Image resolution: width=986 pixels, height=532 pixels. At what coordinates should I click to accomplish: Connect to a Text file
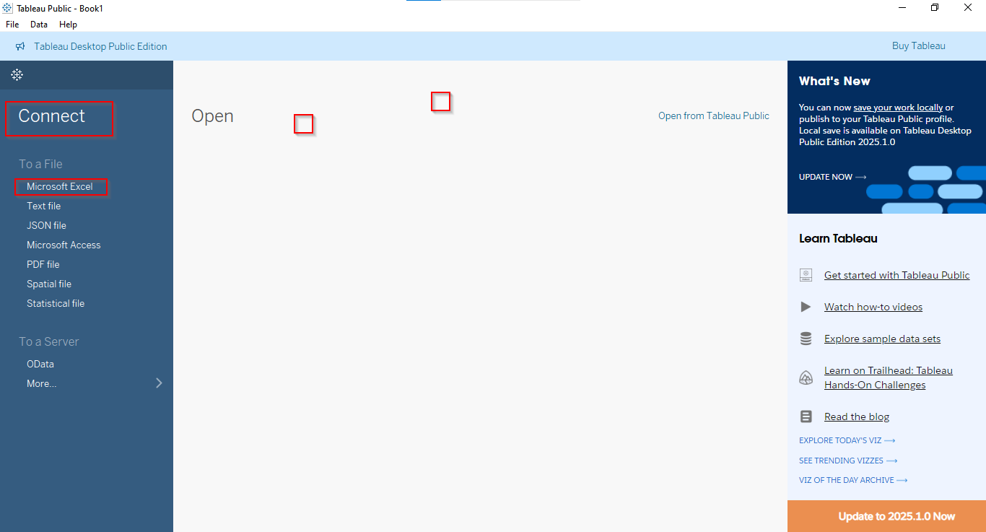click(44, 206)
